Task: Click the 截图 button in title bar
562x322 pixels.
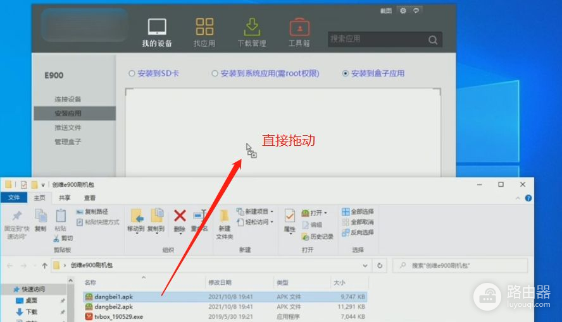Action: 386,11
